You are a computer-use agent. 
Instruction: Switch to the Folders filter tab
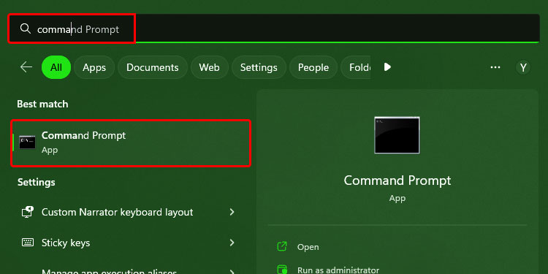tap(356, 67)
